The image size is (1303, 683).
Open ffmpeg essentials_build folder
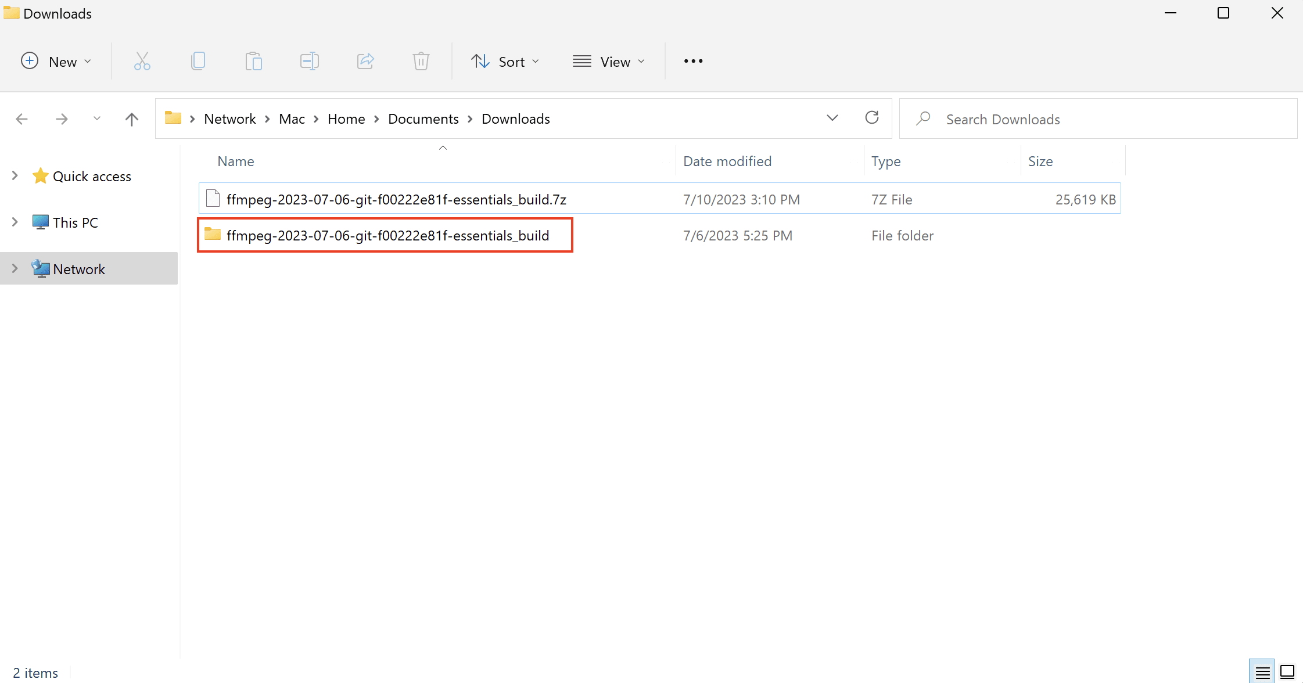pyautogui.click(x=388, y=235)
